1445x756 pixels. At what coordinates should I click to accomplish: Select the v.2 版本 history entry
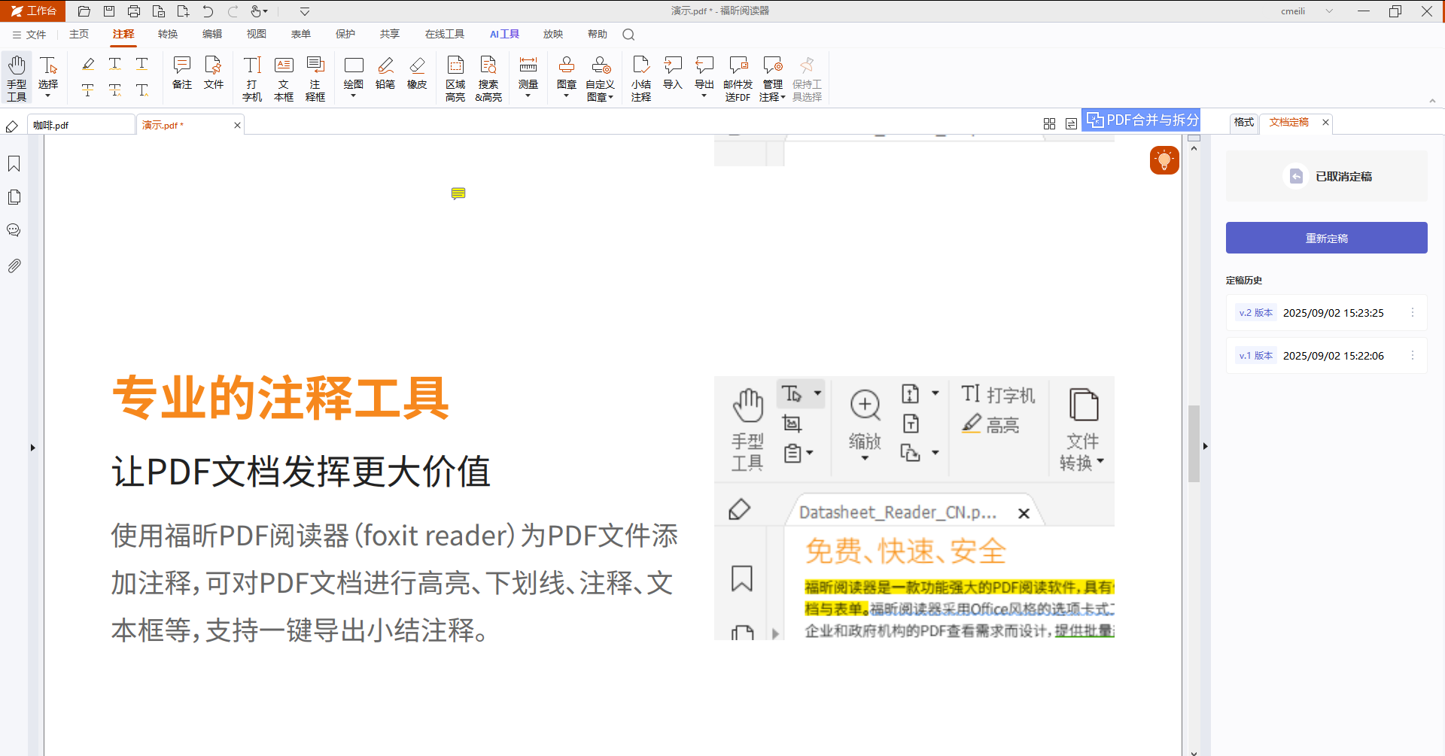1326,313
